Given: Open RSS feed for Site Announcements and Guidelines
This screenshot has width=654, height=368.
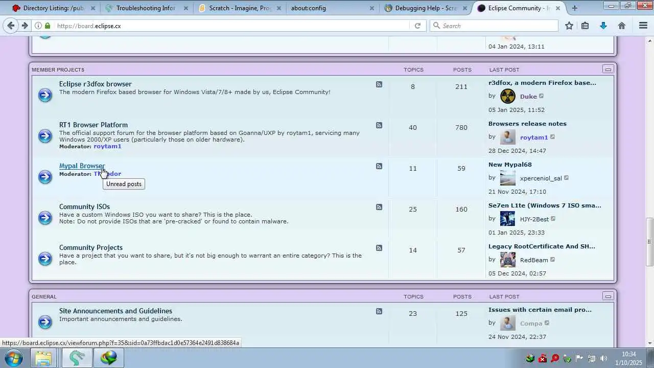Looking at the screenshot, I should pyautogui.click(x=379, y=311).
